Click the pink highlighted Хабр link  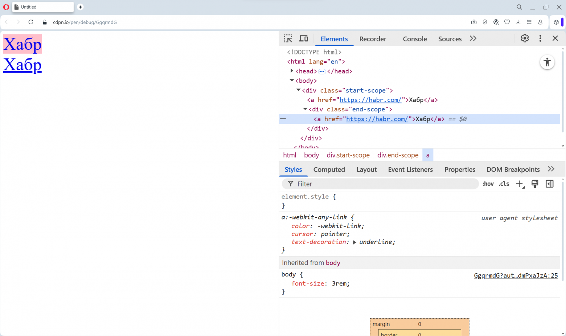click(x=22, y=44)
